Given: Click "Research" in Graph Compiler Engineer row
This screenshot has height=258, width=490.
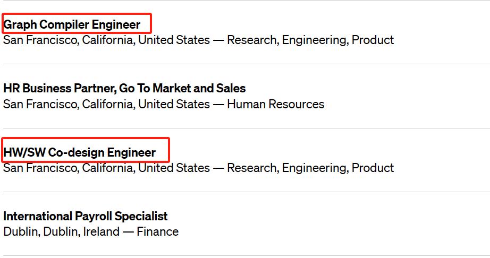Looking at the screenshot, I should point(251,40).
